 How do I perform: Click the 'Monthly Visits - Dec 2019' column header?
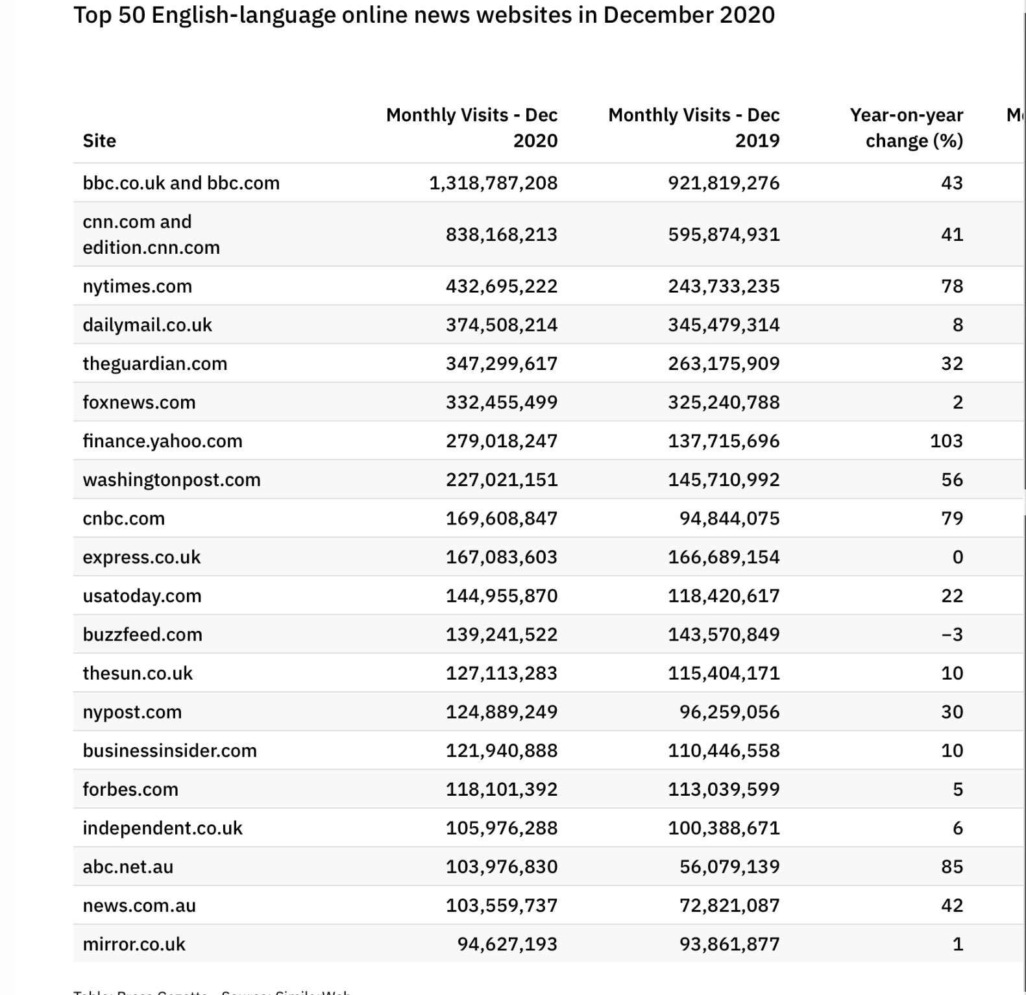(x=694, y=128)
